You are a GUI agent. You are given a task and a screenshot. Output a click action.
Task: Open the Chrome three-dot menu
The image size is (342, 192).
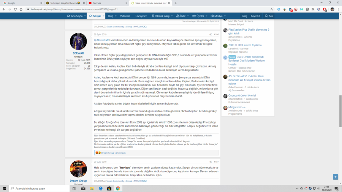point(338,9)
